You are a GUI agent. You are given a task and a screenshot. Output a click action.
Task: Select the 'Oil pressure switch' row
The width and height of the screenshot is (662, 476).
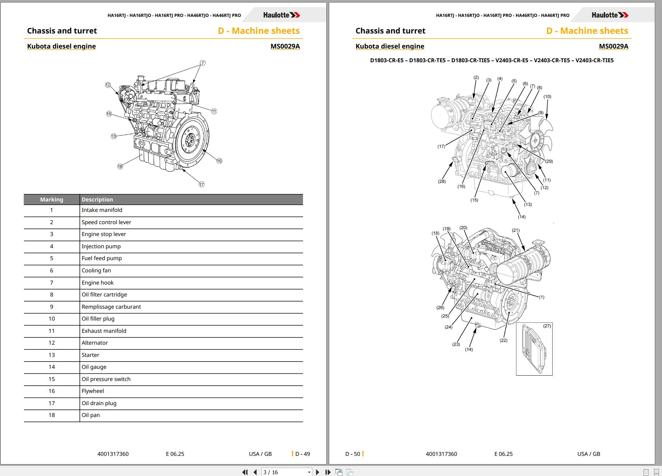[x=164, y=379]
